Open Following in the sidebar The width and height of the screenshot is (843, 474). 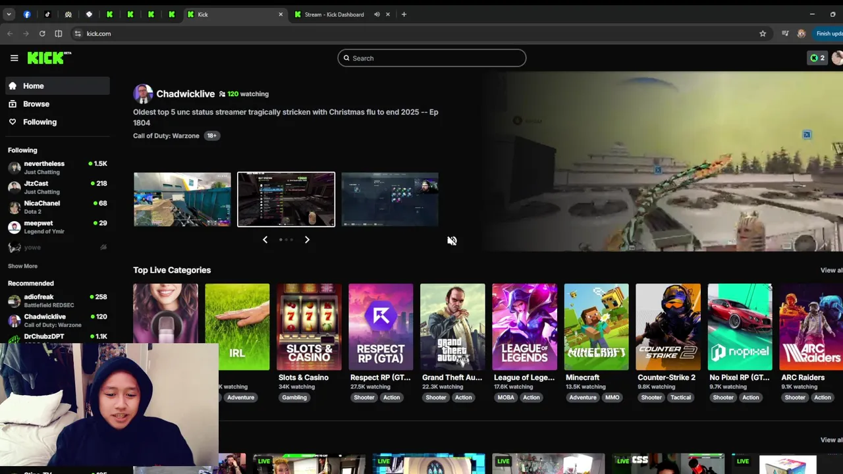pyautogui.click(x=58, y=122)
